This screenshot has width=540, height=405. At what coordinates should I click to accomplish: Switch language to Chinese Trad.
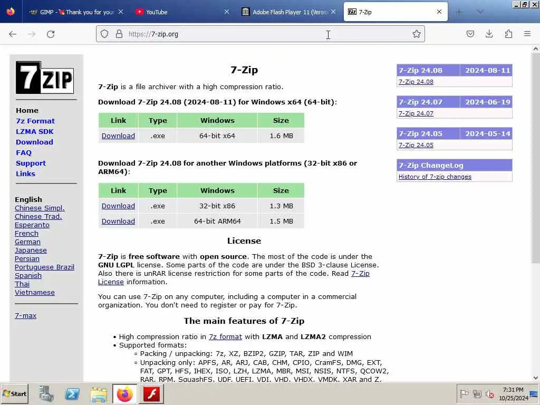click(x=38, y=216)
